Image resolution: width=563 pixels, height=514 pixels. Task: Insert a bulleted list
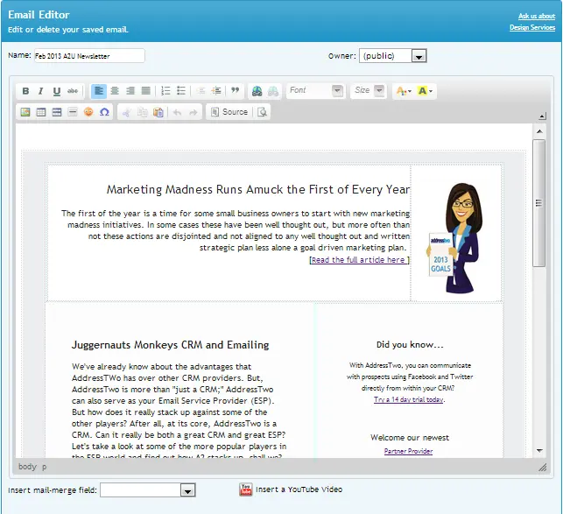click(181, 91)
